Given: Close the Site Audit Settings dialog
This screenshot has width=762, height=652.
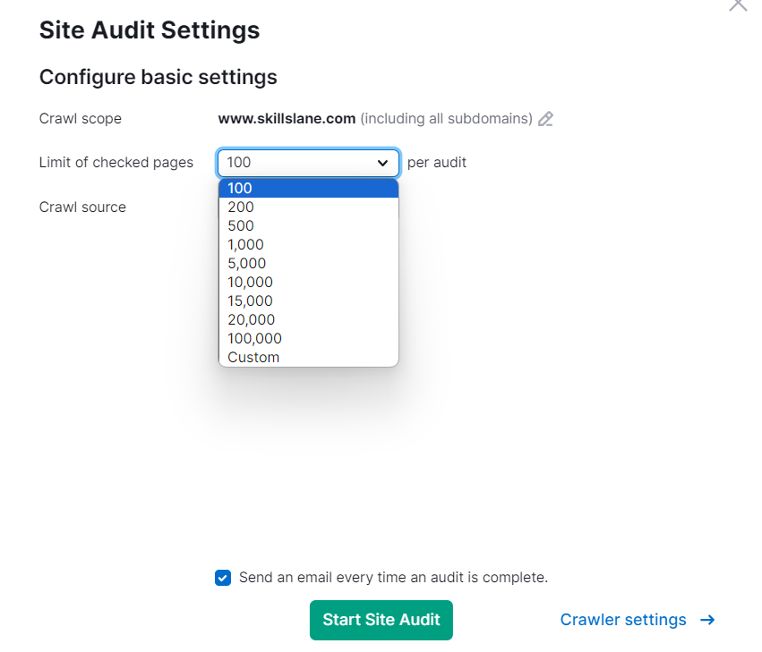Looking at the screenshot, I should 737,5.
